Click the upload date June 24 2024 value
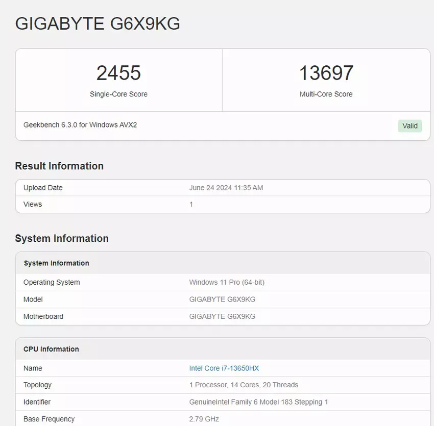 226,188
